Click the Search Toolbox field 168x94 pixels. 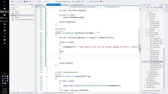click(22, 7)
